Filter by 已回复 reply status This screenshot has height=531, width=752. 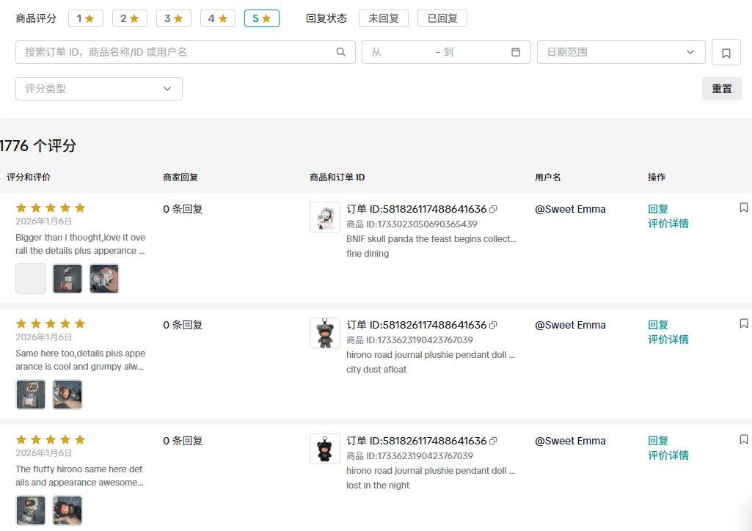point(442,18)
